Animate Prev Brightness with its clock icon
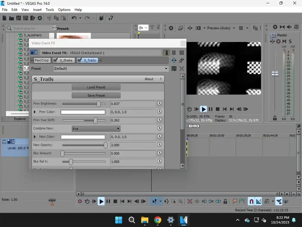Viewport: 302px width, 227px height. point(159,103)
